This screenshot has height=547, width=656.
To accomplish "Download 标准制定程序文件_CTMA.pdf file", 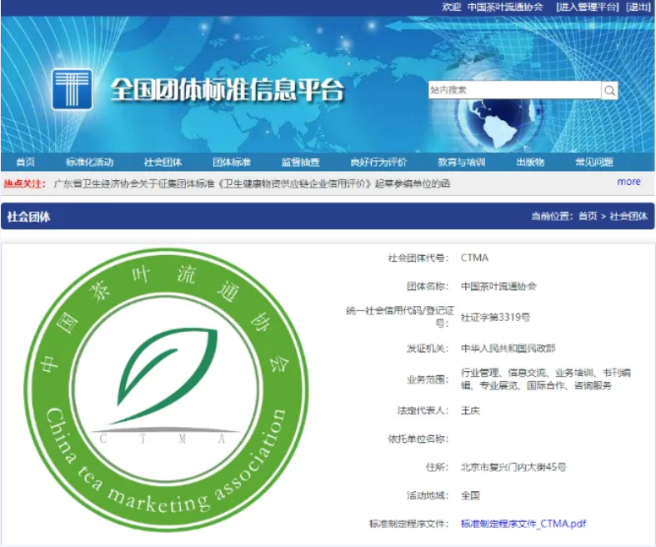I will click(x=523, y=524).
